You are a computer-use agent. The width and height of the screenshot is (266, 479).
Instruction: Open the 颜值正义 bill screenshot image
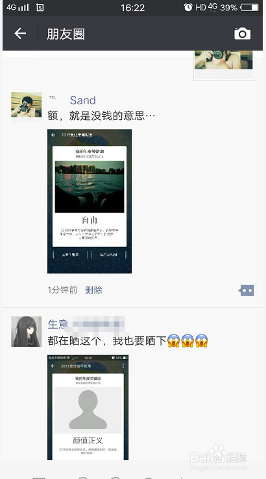[88, 408]
